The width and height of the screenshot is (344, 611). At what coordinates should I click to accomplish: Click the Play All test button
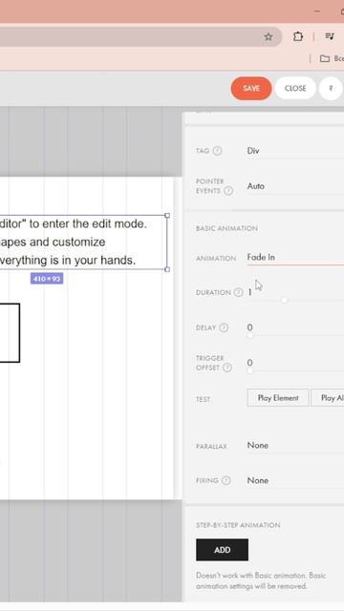[328, 398]
